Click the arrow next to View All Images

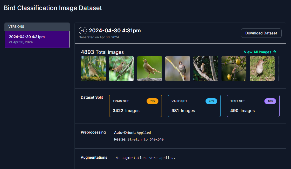(274, 52)
